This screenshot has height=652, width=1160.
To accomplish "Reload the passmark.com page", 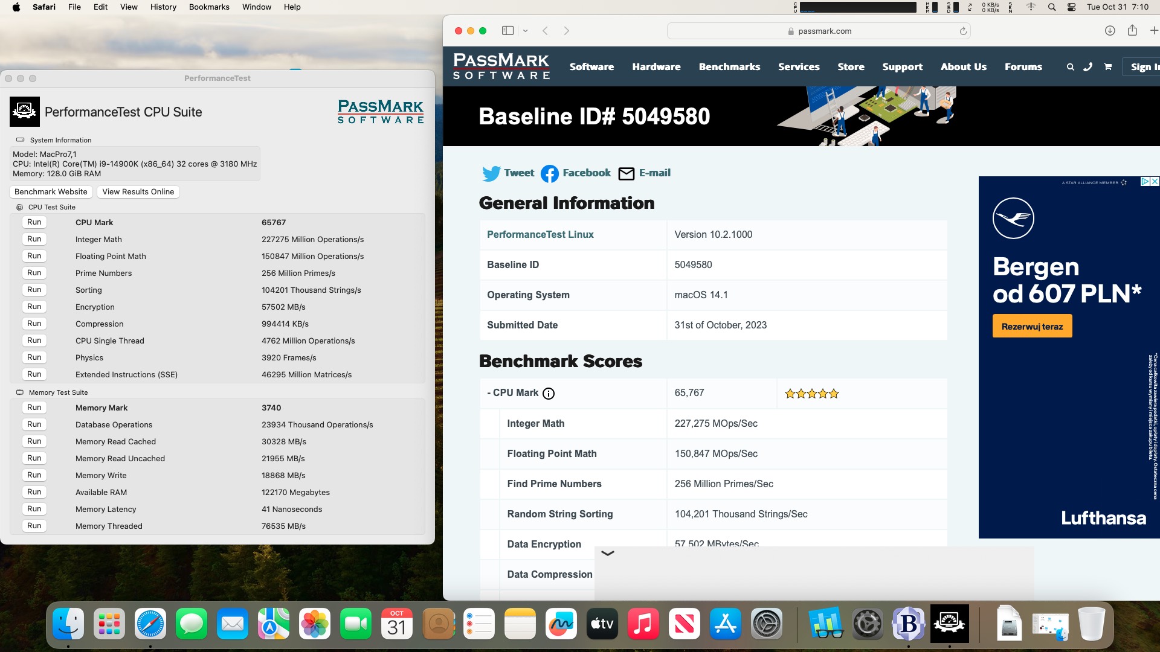I will (963, 31).
